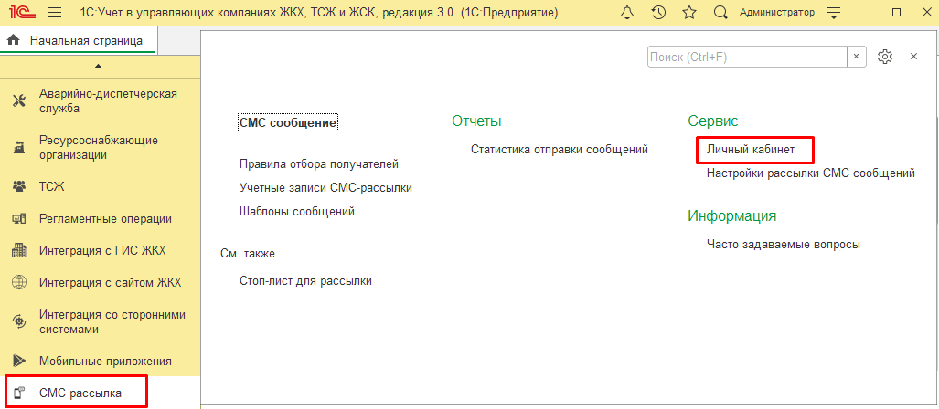Click the favorites star icon
939x409 pixels.
pos(689,13)
